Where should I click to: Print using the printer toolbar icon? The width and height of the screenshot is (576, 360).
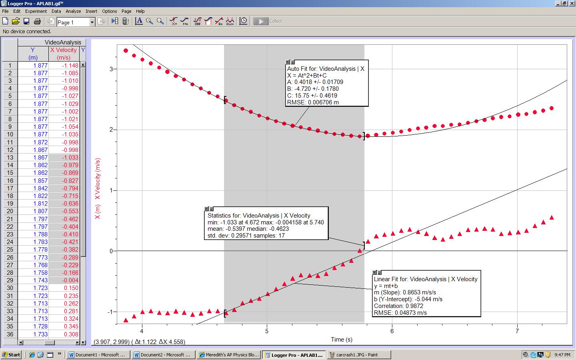click(x=37, y=21)
